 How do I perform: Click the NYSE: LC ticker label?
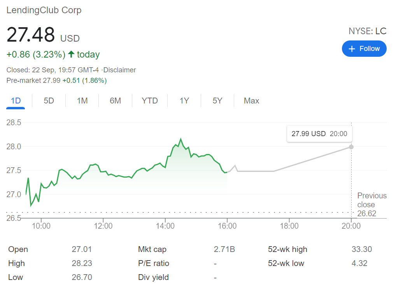tap(367, 31)
